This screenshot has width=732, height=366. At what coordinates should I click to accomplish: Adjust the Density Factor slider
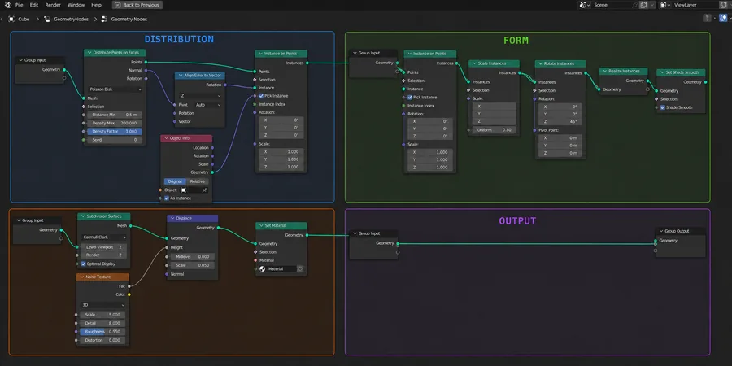coord(115,132)
